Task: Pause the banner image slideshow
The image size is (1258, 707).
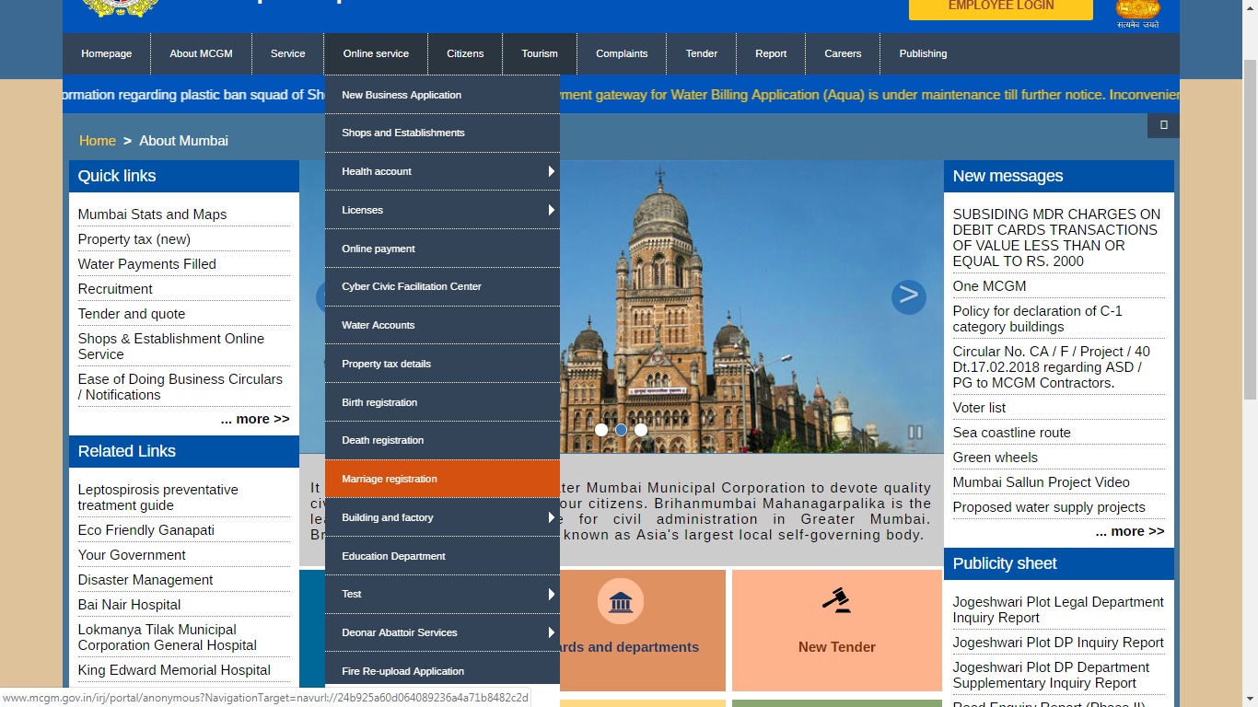Action: click(916, 431)
